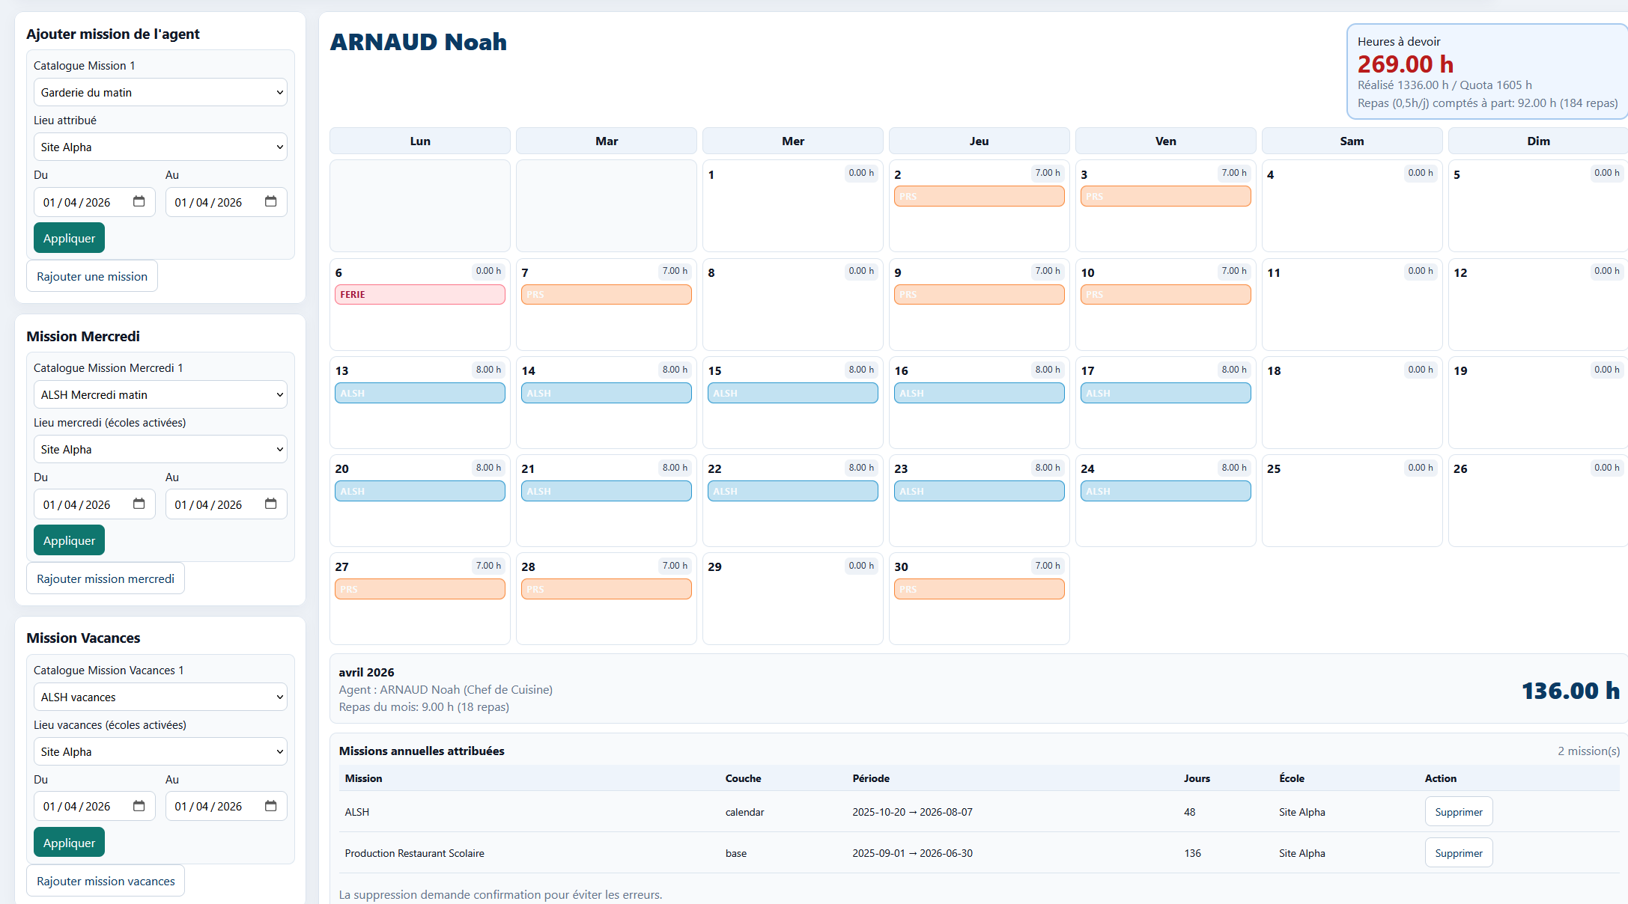The height and width of the screenshot is (904, 1628).
Task: Open calendar picker for agent mission Du date
Action: point(139,201)
